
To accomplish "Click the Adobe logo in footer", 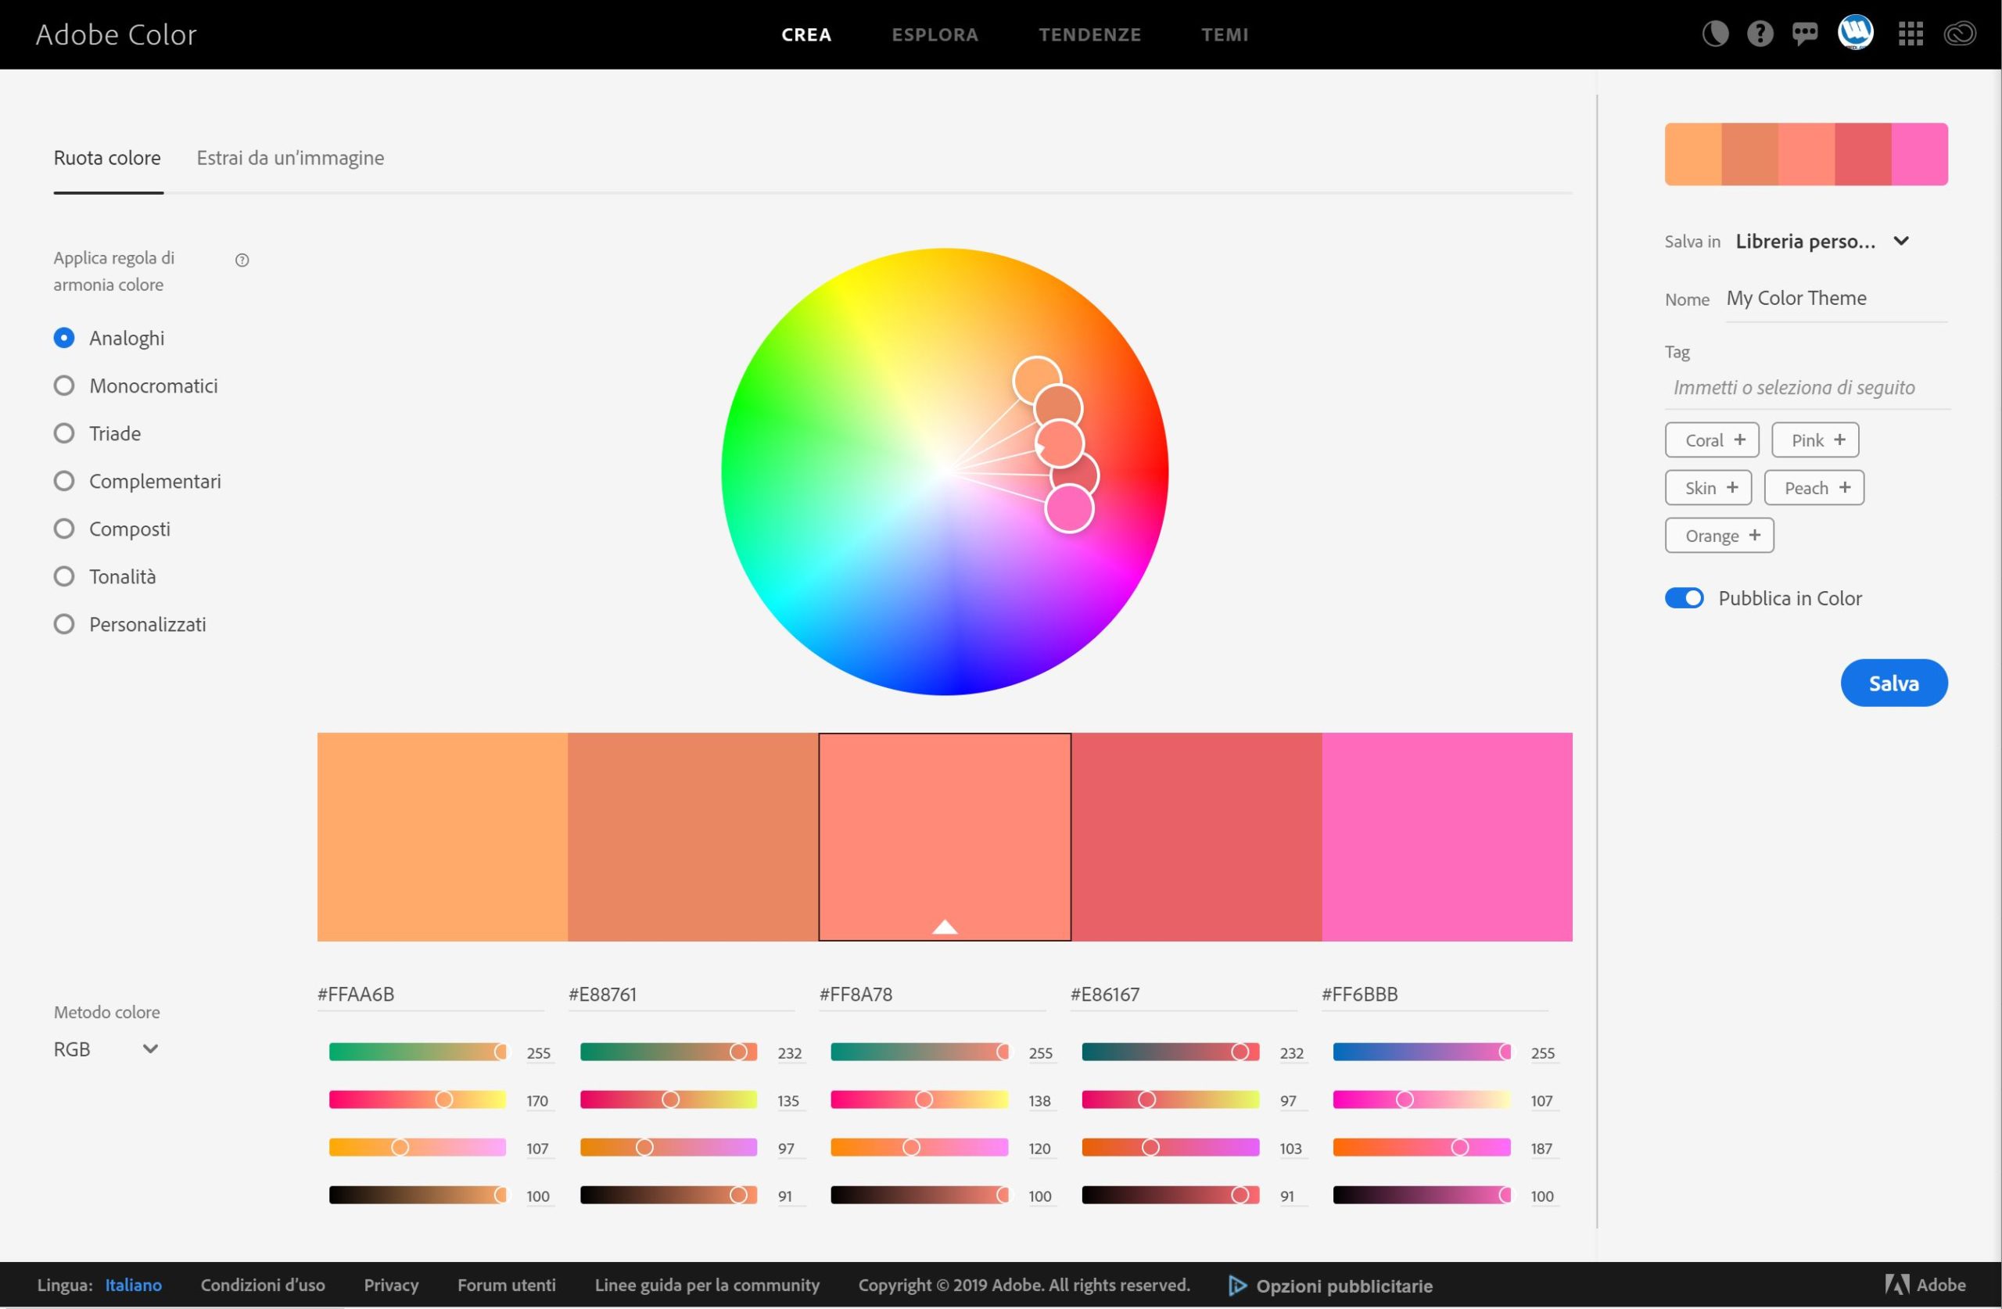I will click(x=1925, y=1285).
